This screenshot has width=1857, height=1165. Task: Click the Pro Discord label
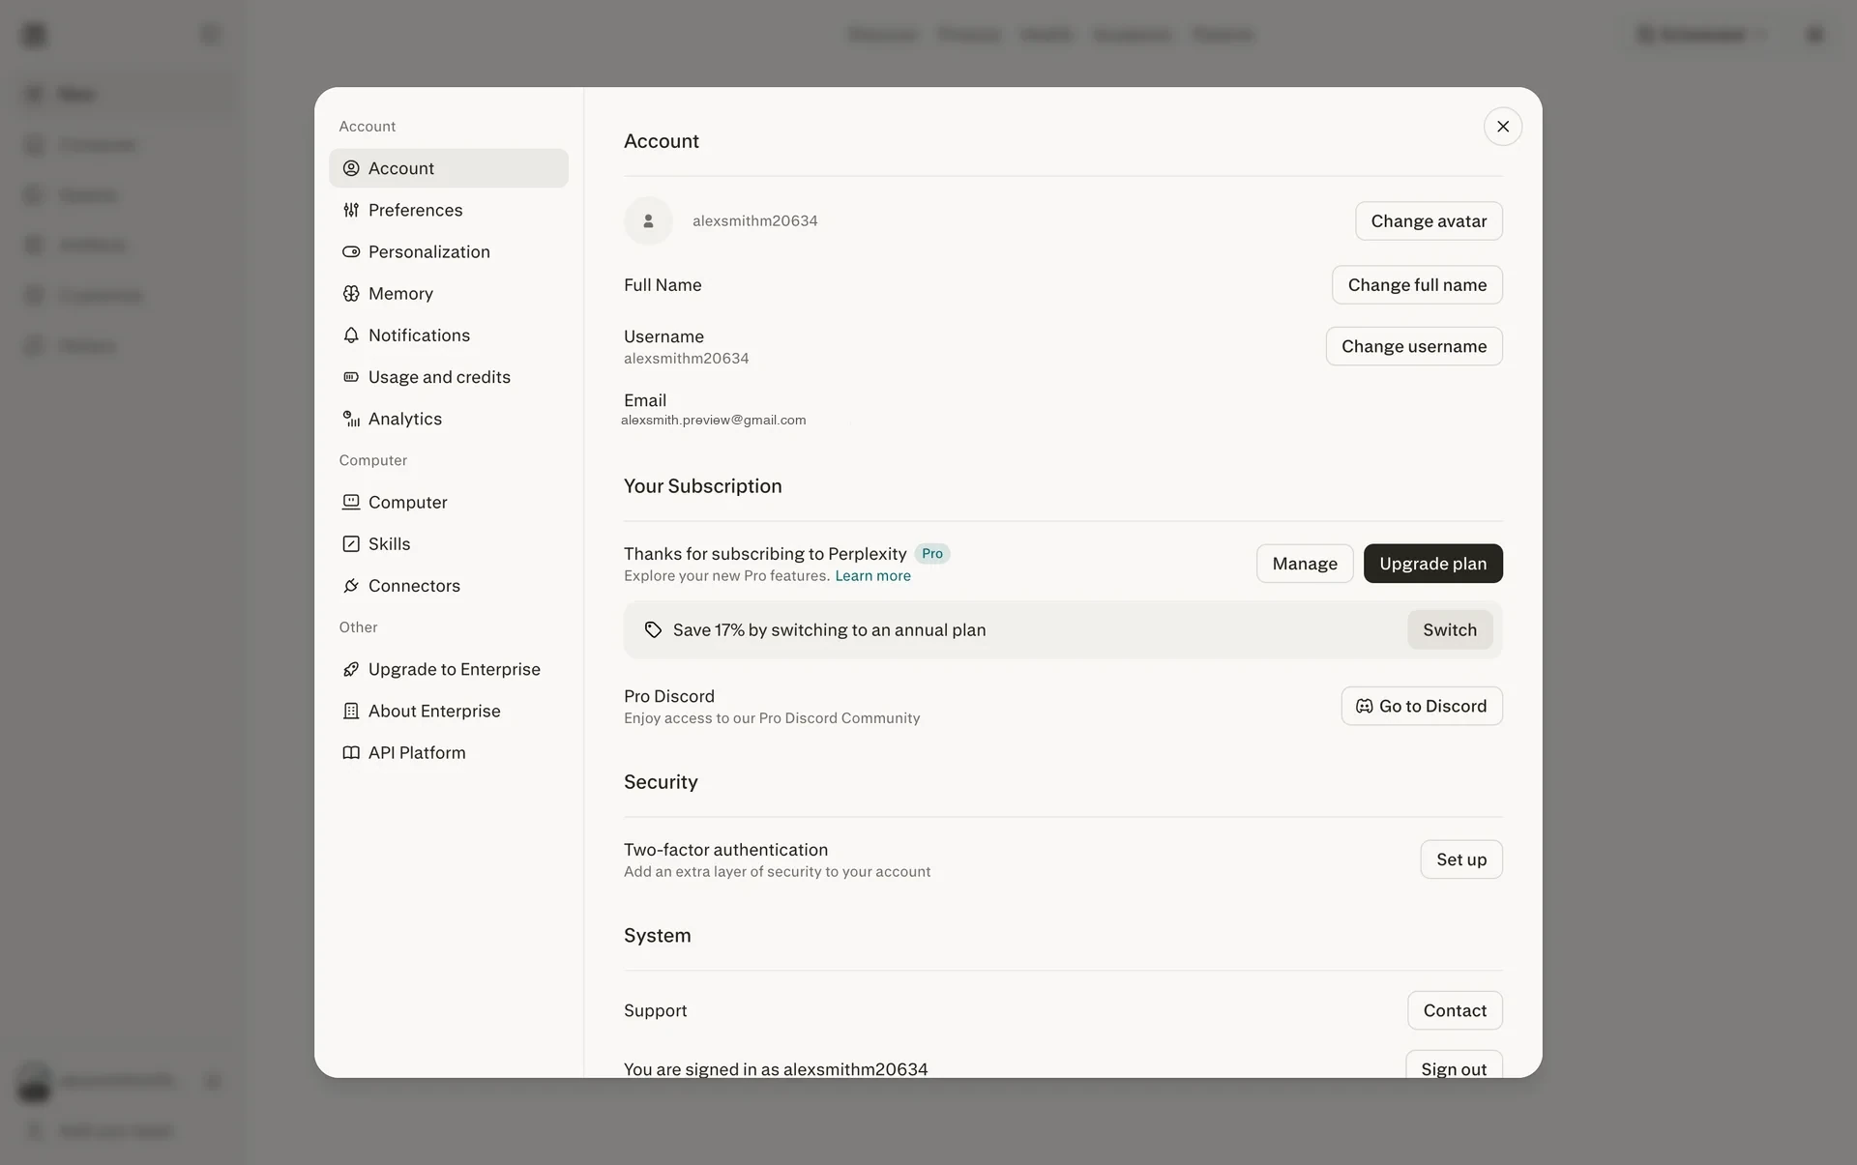[x=668, y=696]
